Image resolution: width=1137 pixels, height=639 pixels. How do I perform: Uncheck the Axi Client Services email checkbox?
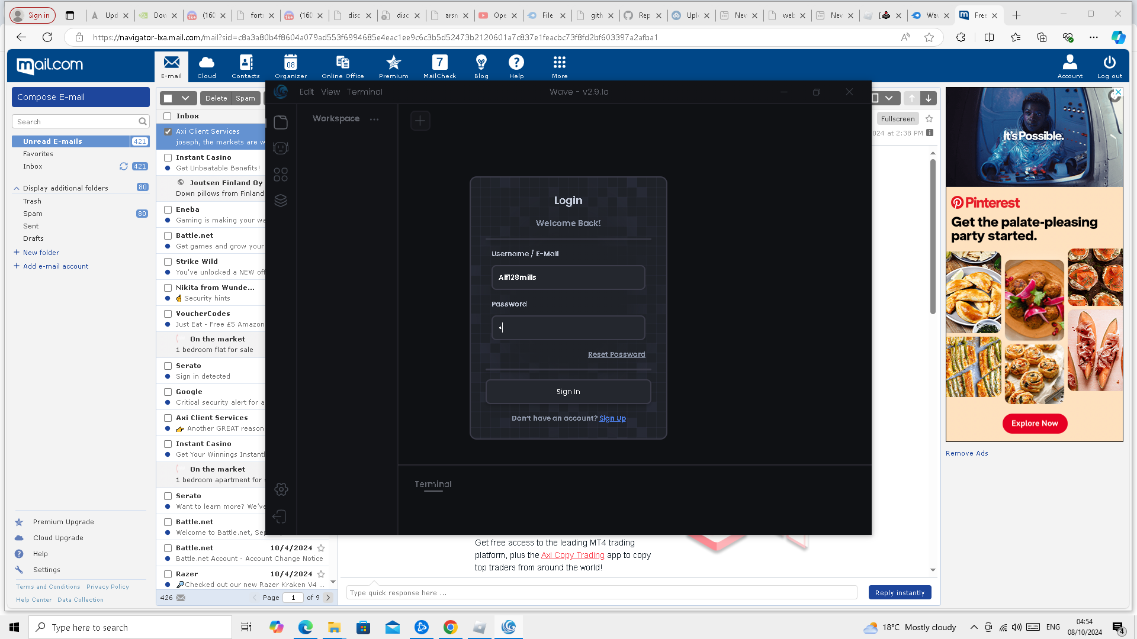click(168, 131)
